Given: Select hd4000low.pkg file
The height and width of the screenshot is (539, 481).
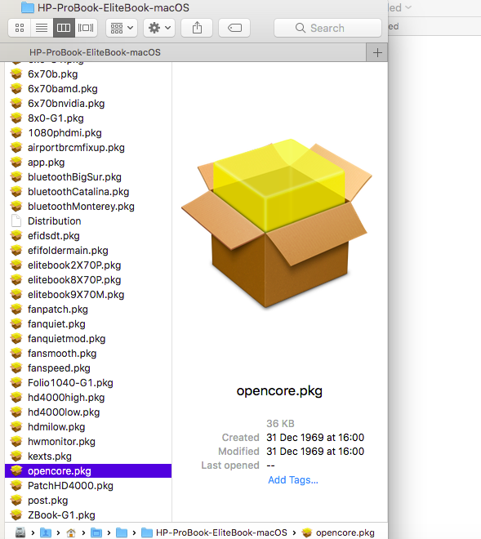Looking at the screenshot, I should point(88,412).
